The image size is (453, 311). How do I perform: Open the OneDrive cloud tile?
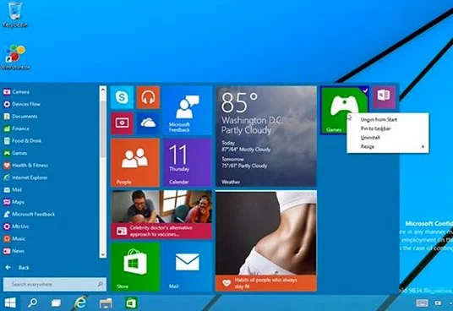pos(148,123)
